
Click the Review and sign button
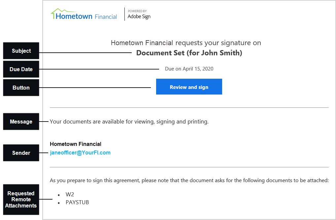[x=189, y=87]
